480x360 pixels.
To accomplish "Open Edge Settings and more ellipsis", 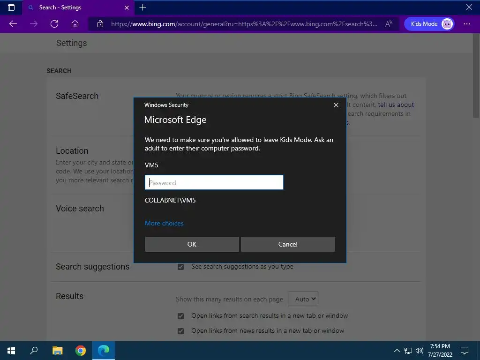I will tap(467, 24).
